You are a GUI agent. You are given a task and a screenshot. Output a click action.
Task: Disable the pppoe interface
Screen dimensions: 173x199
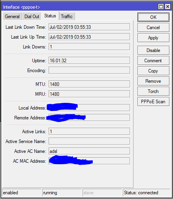[153, 50]
